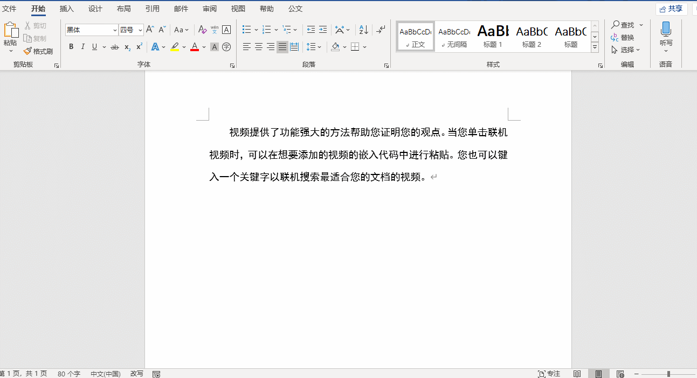Switch to the 设计 (Design) tab
Image resolution: width=697 pixels, height=378 pixels.
point(95,9)
